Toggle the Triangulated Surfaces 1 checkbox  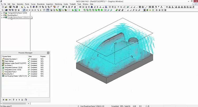pos(4,13)
